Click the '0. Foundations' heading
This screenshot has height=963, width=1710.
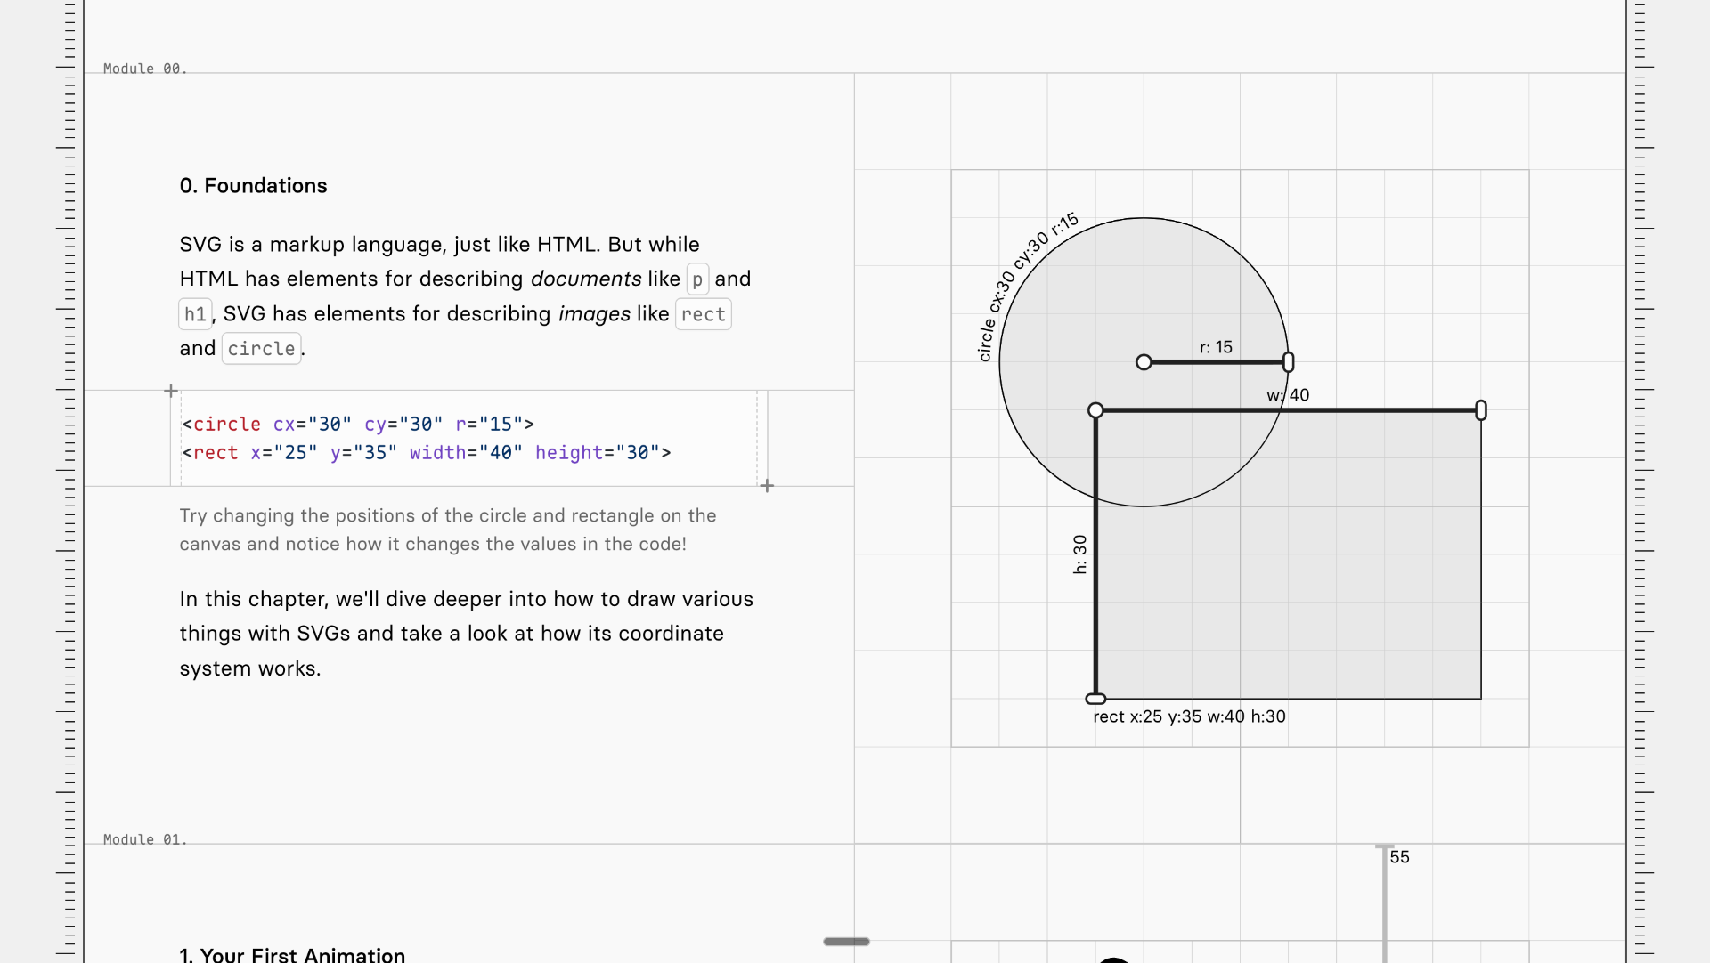pos(253,186)
